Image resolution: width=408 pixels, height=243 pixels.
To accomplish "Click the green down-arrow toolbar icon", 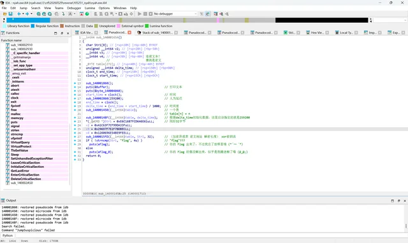I will tap(63, 14).
